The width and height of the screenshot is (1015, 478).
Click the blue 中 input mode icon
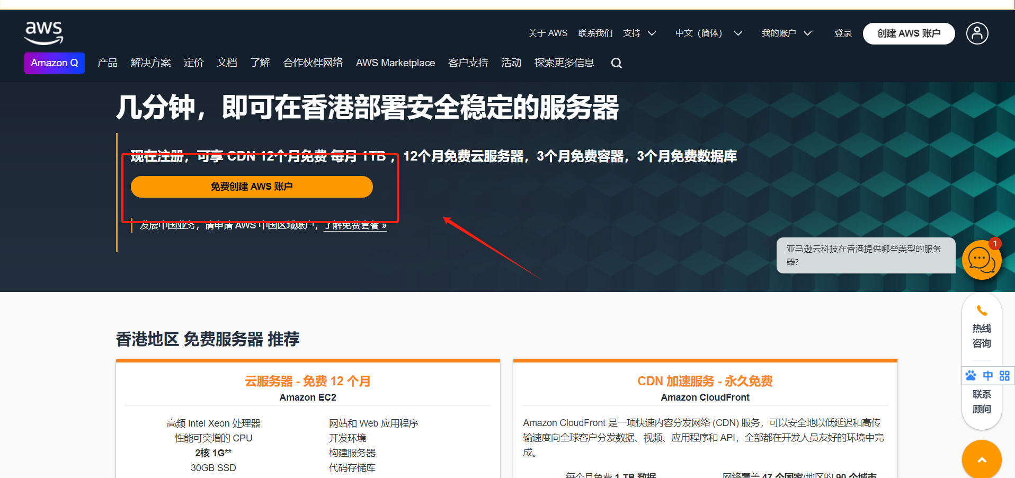click(x=988, y=376)
